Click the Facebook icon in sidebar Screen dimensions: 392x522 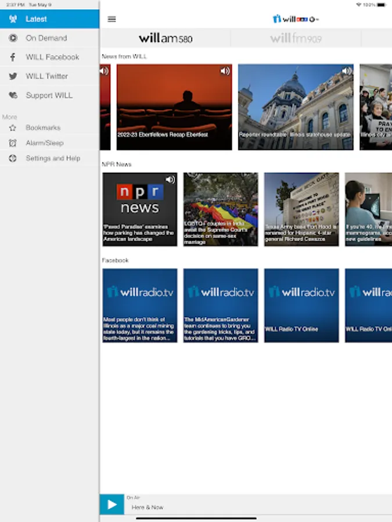coord(13,57)
